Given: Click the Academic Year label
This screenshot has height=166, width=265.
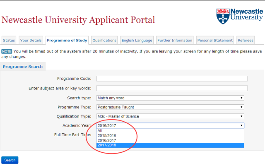Looking at the screenshot, I should click(77, 125).
